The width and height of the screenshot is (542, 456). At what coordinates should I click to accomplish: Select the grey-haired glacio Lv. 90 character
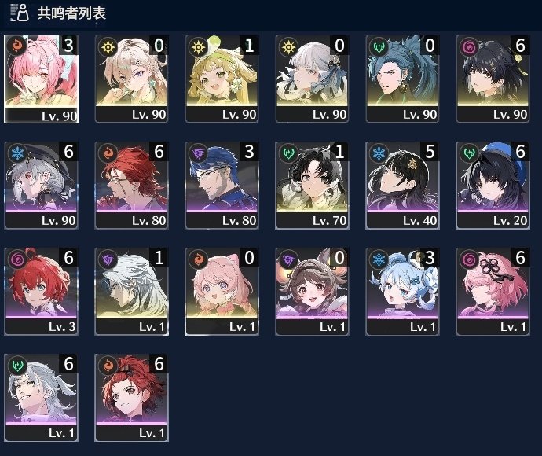[41, 186]
